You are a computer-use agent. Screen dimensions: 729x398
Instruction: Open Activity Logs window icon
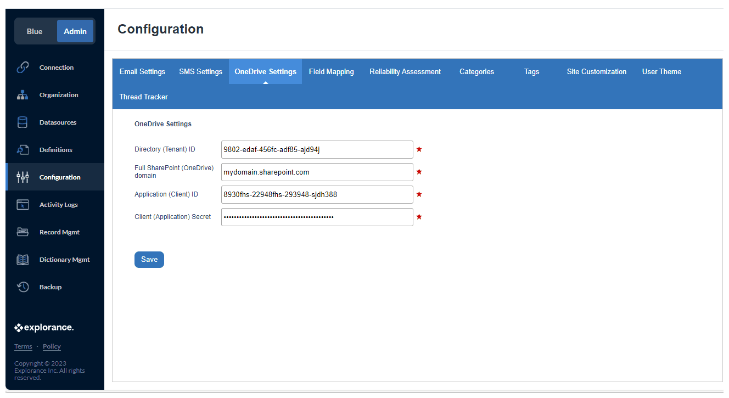tap(23, 205)
